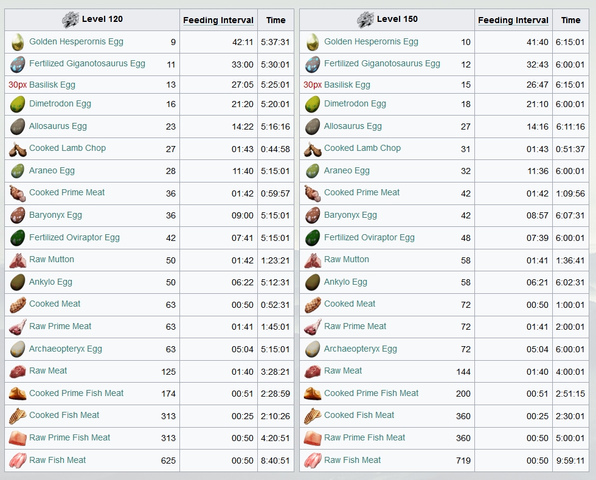Image resolution: width=596 pixels, height=480 pixels.
Task: Open the Allosaurus Egg link, Level 120 table
Action: 58,127
